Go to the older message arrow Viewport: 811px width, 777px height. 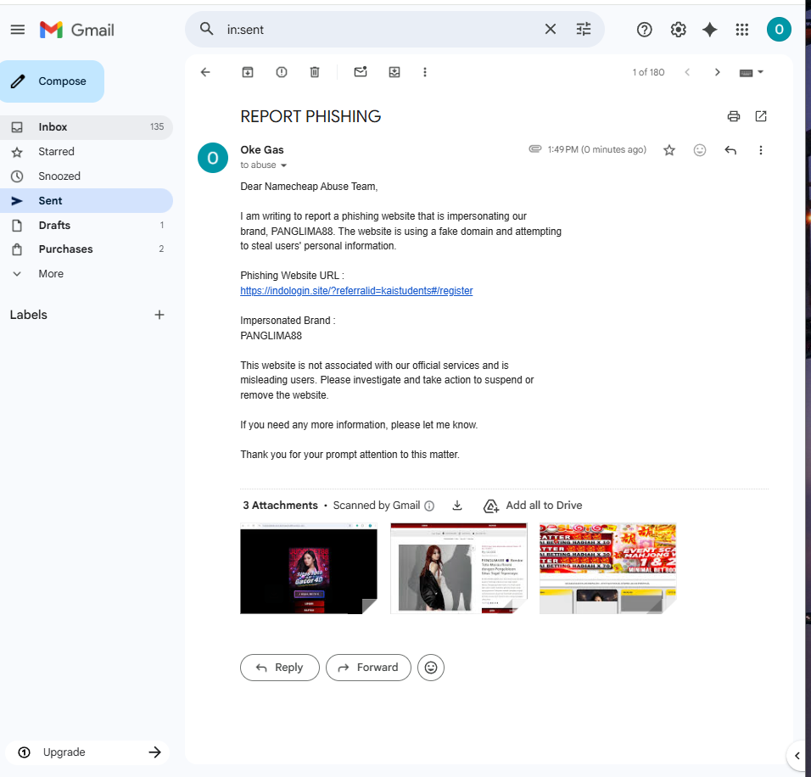(718, 72)
